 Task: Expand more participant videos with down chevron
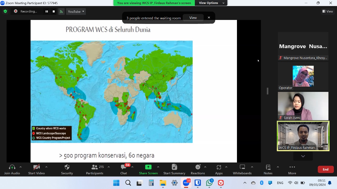(x=303, y=156)
